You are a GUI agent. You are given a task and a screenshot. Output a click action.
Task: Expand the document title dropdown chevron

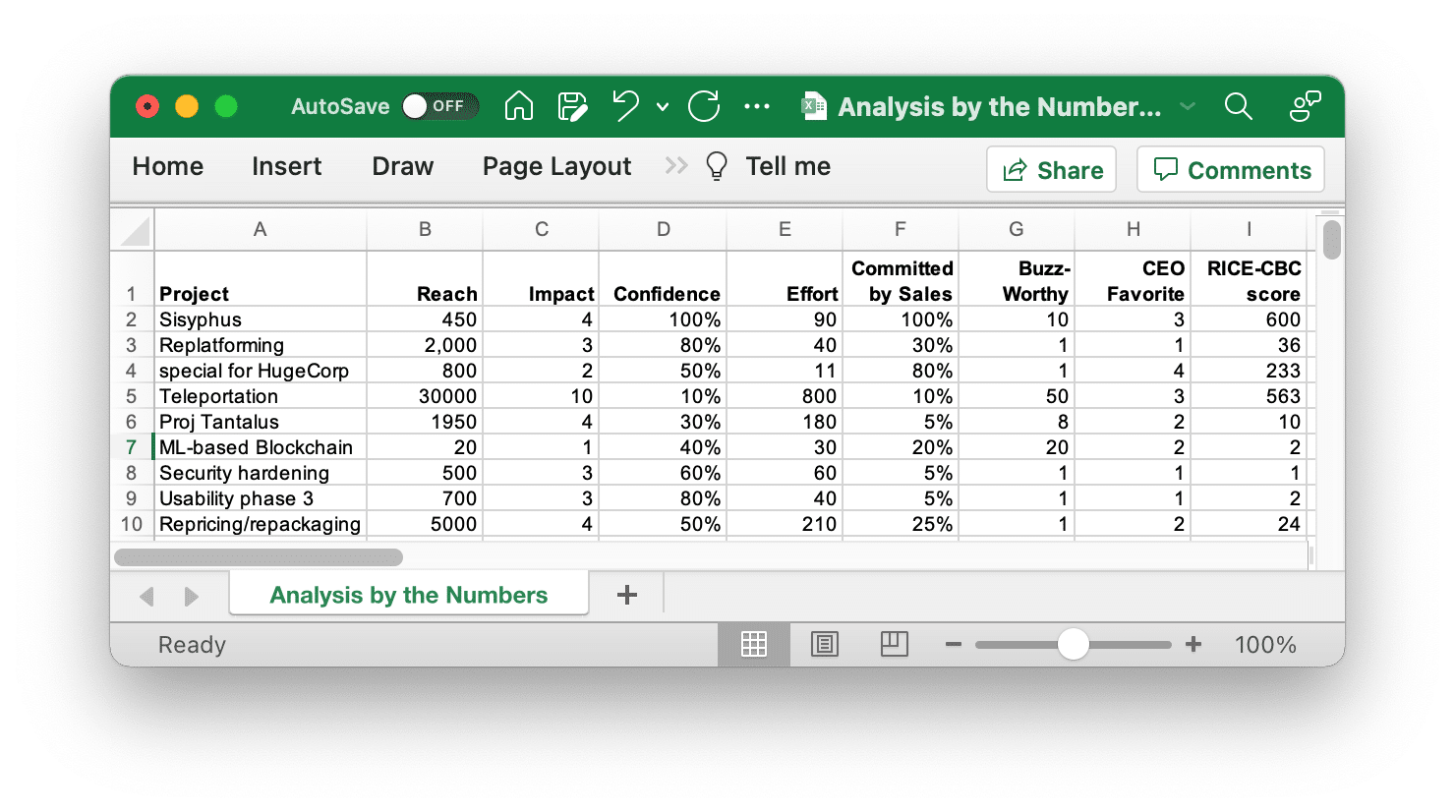pyautogui.click(x=1188, y=106)
